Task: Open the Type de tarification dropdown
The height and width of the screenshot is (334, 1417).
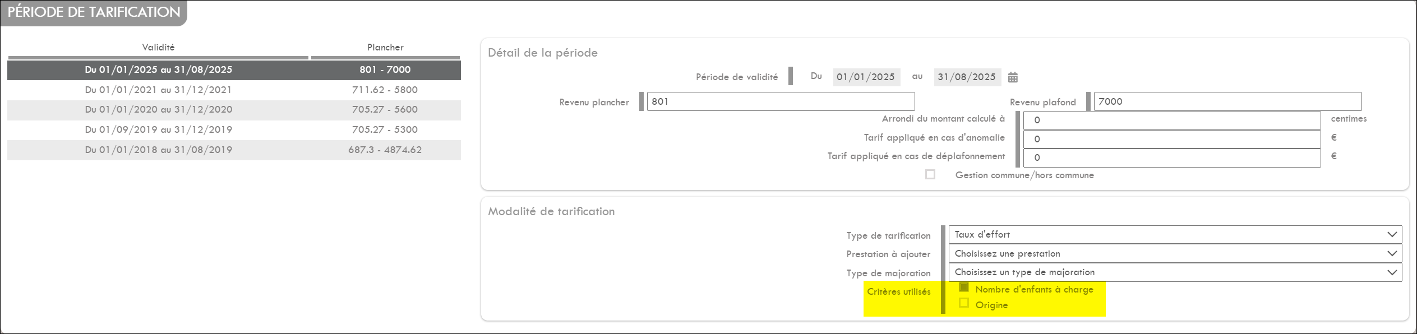Action: pos(1175,234)
